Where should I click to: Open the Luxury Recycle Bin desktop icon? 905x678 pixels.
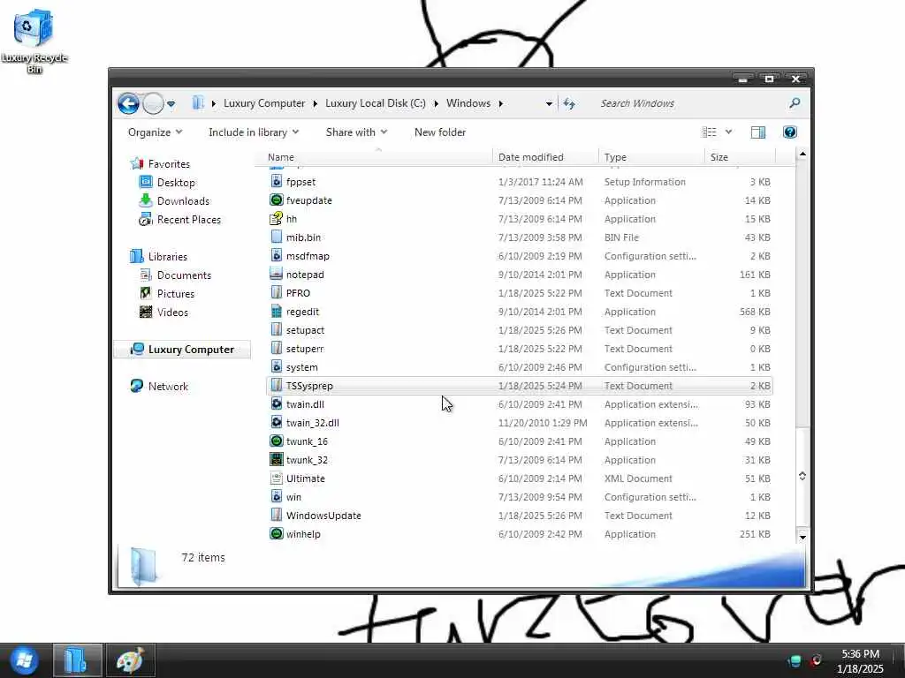click(34, 41)
